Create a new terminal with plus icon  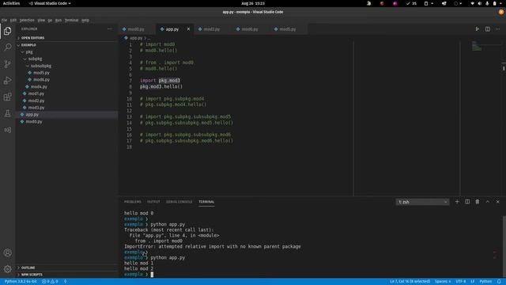coord(457,202)
